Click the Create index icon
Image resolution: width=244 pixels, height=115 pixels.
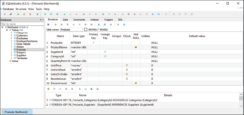coord(64,14)
